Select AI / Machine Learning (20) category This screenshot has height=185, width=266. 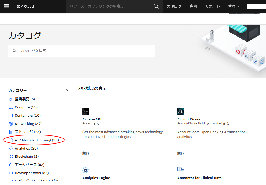pos(37,140)
